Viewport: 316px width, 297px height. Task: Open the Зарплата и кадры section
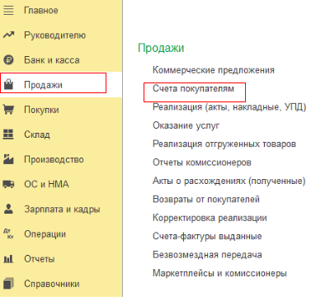(62, 210)
